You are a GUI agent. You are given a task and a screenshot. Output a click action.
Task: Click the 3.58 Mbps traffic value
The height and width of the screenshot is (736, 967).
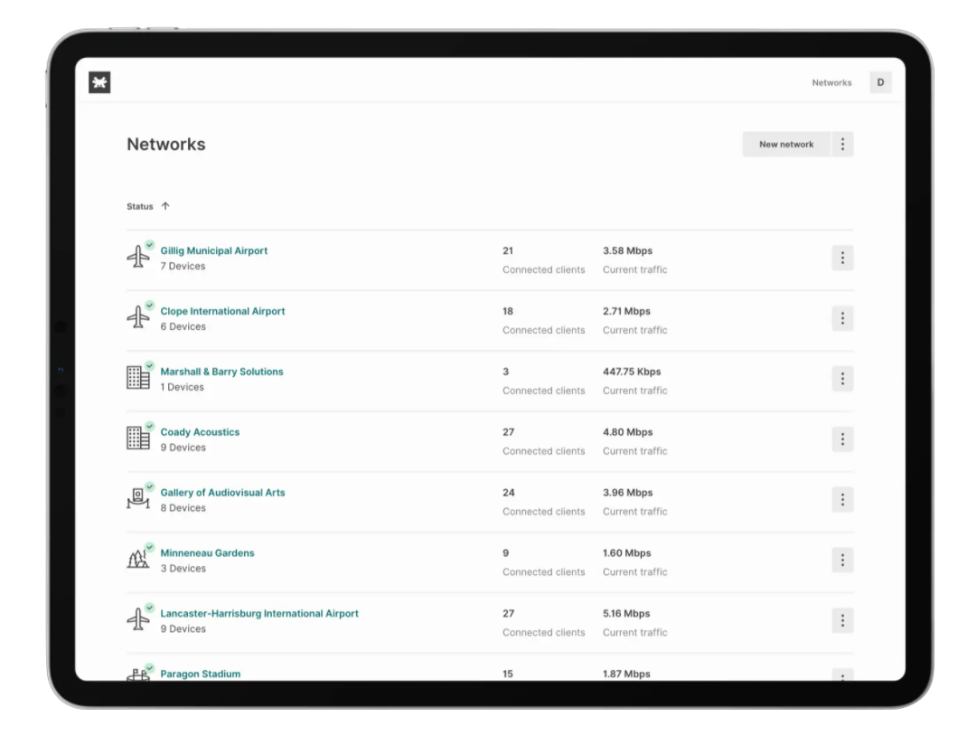pyautogui.click(x=627, y=251)
